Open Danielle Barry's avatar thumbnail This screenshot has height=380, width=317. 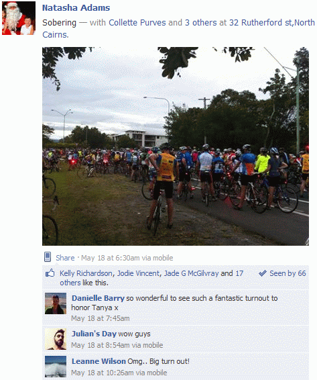(56, 303)
